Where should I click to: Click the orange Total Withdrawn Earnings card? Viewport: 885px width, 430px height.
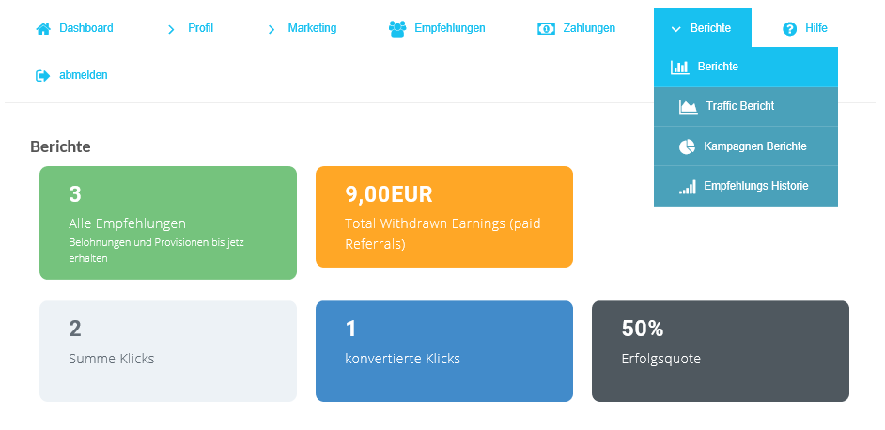tap(444, 217)
